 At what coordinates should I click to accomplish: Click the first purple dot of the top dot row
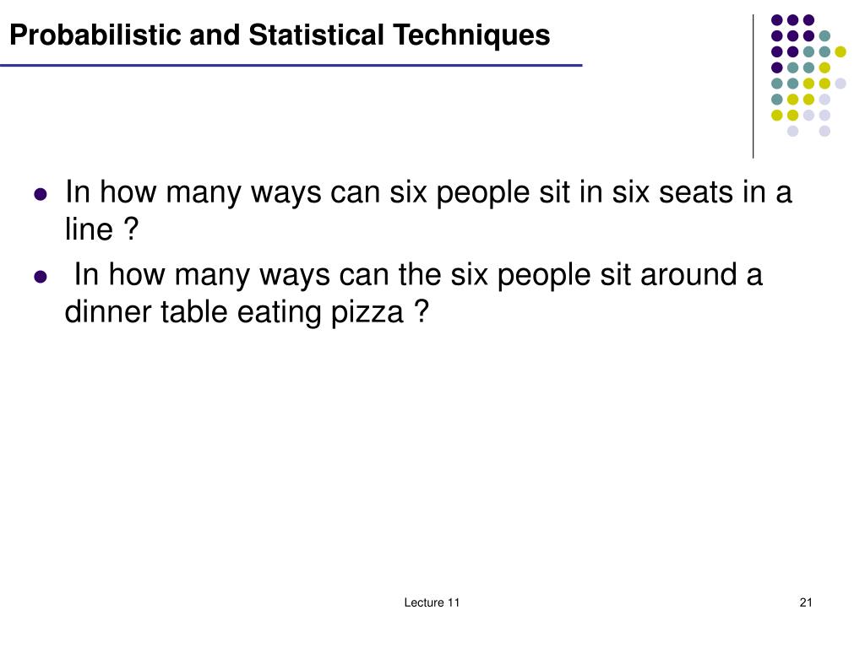[x=777, y=20]
